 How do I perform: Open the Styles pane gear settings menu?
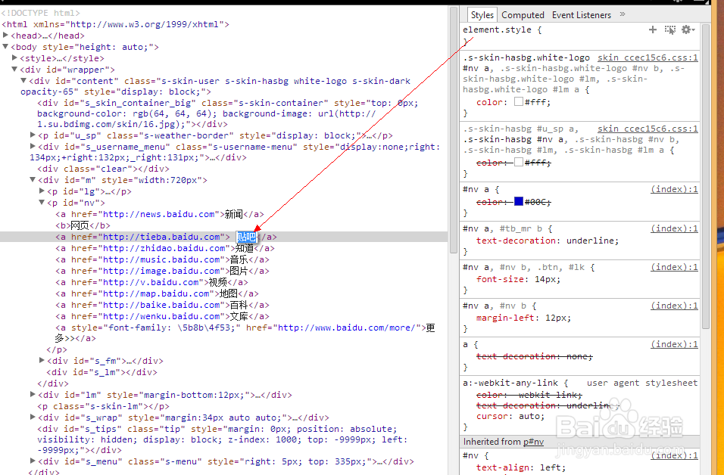688,29
